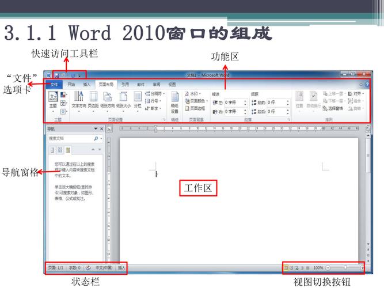Open the theme effects dropdown
Image resolution: width=384 pixels, height=288 pixels.
(64, 112)
